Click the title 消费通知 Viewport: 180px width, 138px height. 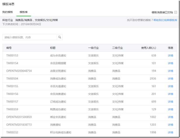coord(55,125)
